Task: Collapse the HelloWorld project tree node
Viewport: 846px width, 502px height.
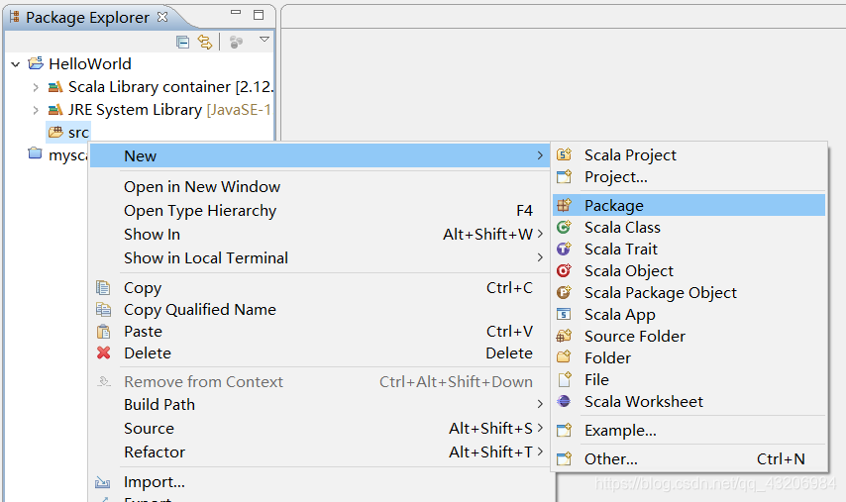Action: (16, 64)
